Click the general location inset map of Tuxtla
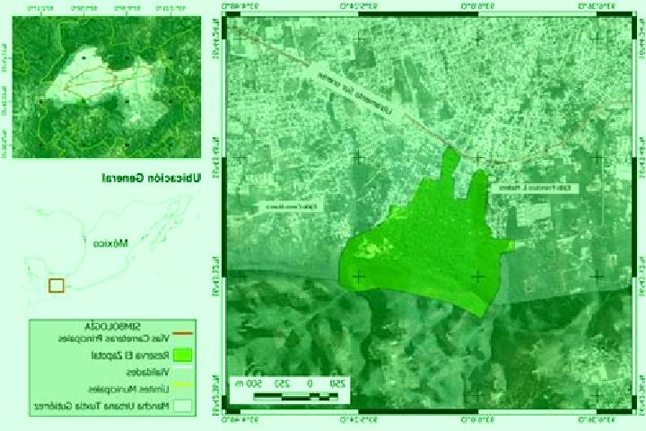 pyautogui.click(x=107, y=87)
